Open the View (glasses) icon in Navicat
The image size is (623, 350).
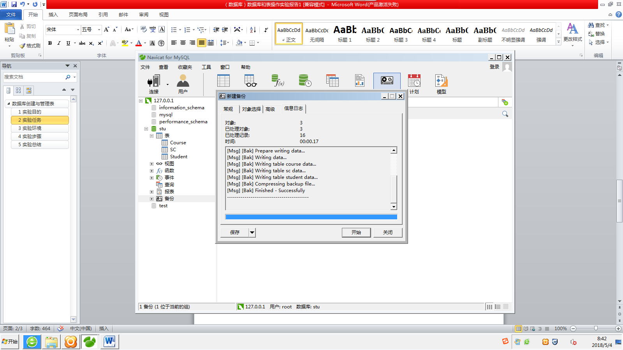click(250, 80)
